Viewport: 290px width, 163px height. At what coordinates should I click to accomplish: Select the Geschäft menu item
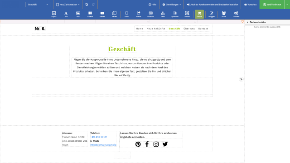coord(174,29)
